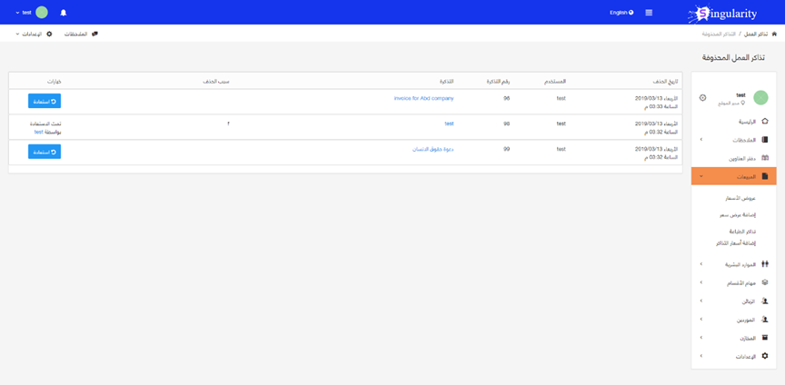Screen dimensions: 785x385
Task: Click the address book icon in the sidebar
Action: 765,158
